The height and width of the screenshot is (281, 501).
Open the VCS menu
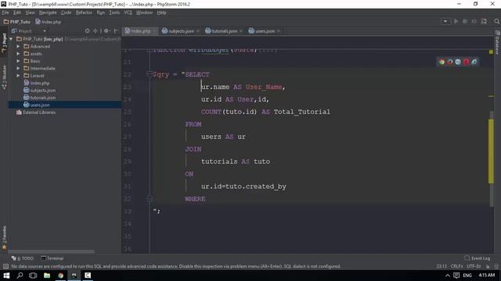pyautogui.click(x=128, y=12)
